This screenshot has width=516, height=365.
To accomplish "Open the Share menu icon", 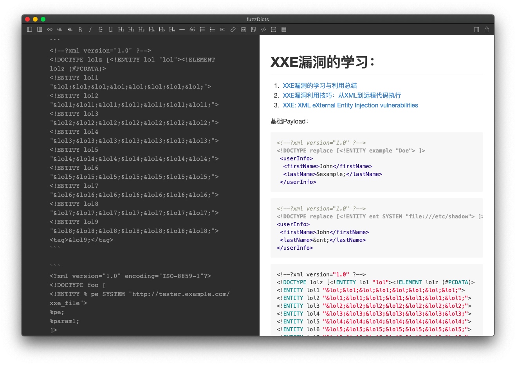I will pyautogui.click(x=487, y=29).
